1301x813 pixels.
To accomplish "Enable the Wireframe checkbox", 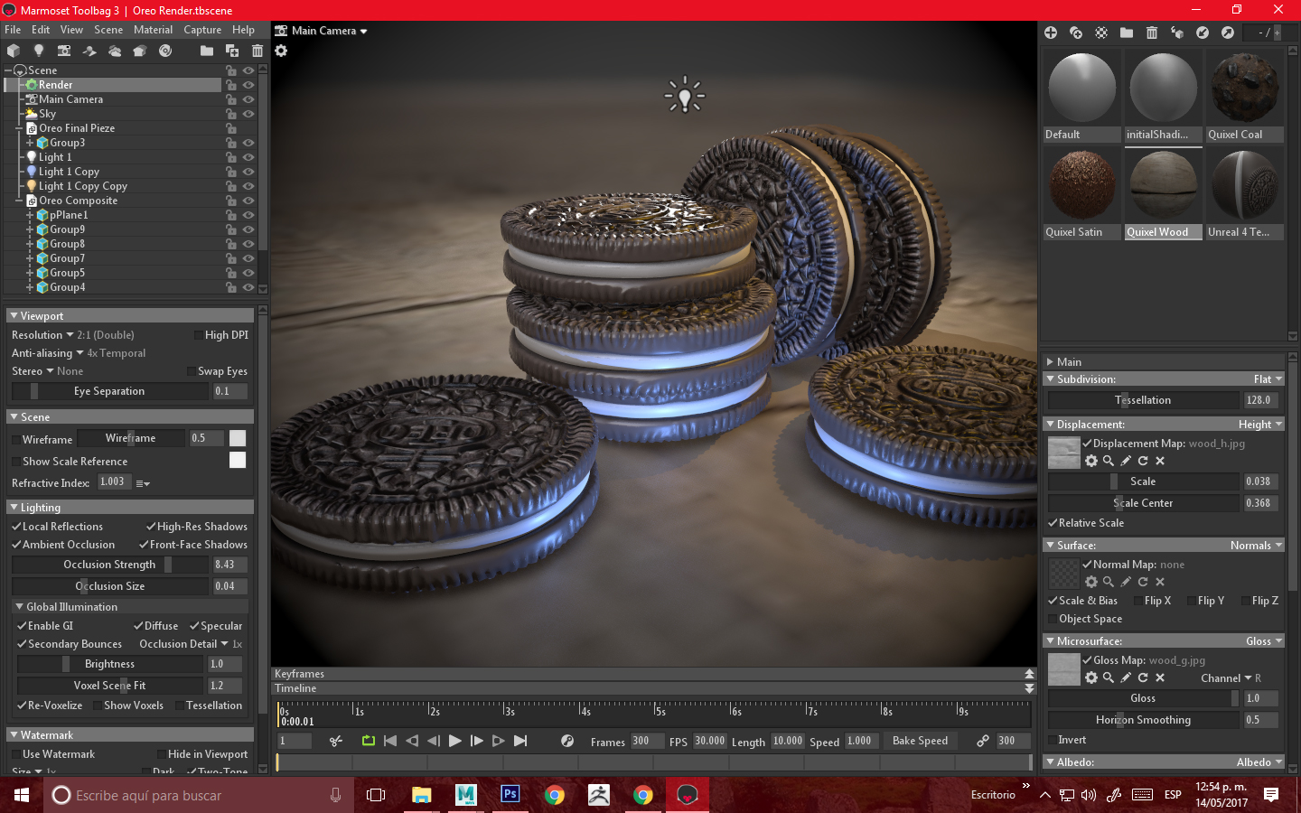I will click(16, 440).
